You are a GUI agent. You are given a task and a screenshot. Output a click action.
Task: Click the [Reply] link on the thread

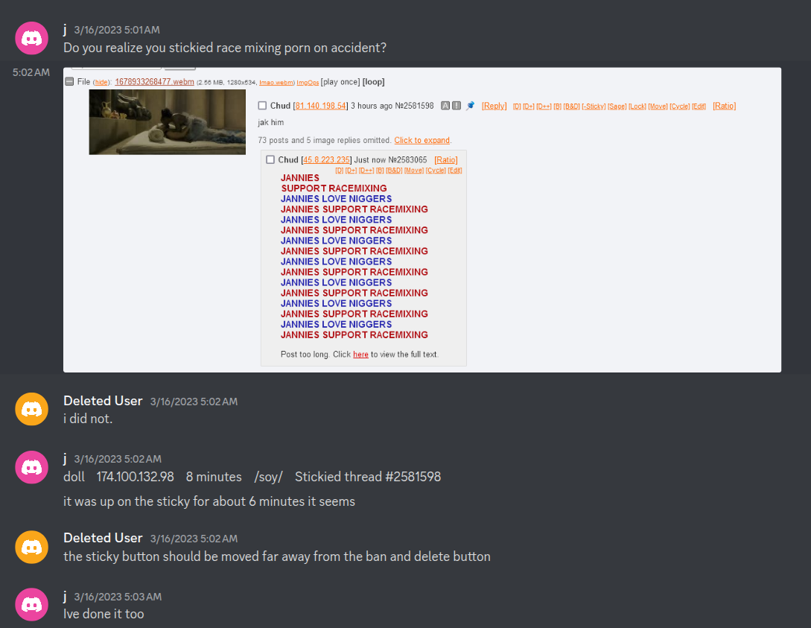(x=494, y=106)
